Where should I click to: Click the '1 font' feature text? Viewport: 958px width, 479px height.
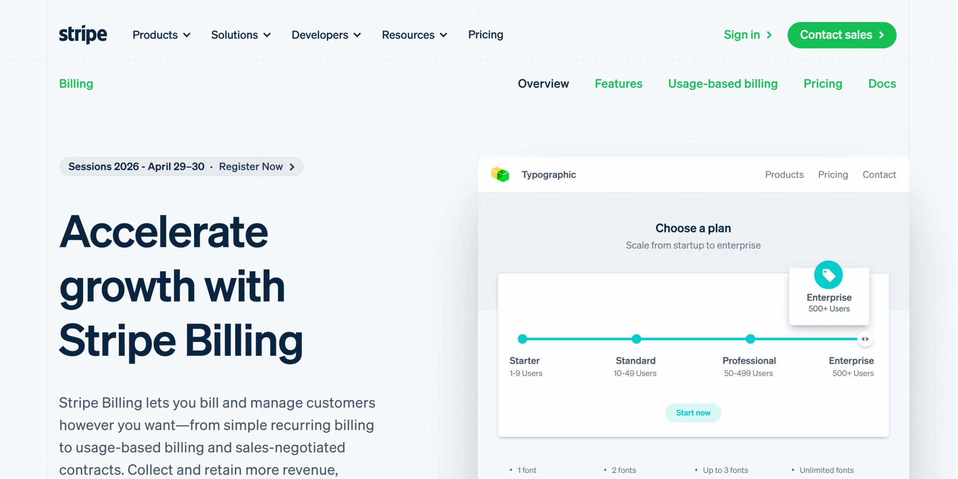click(527, 470)
